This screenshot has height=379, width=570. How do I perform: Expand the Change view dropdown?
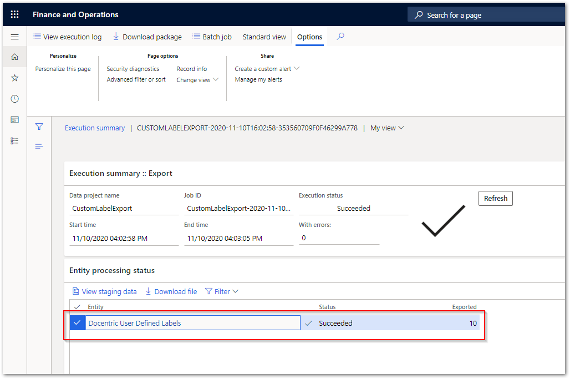tap(216, 79)
